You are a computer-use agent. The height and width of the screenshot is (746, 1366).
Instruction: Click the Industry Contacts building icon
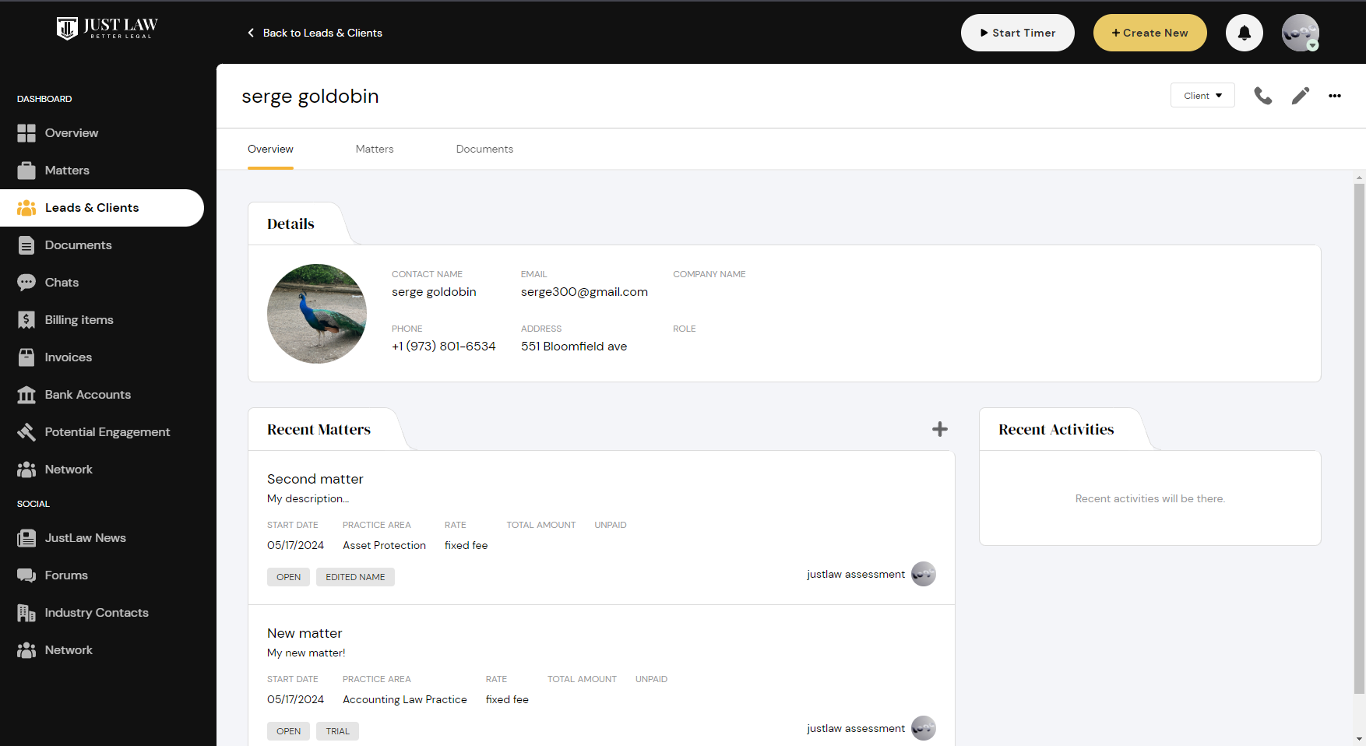point(26,613)
